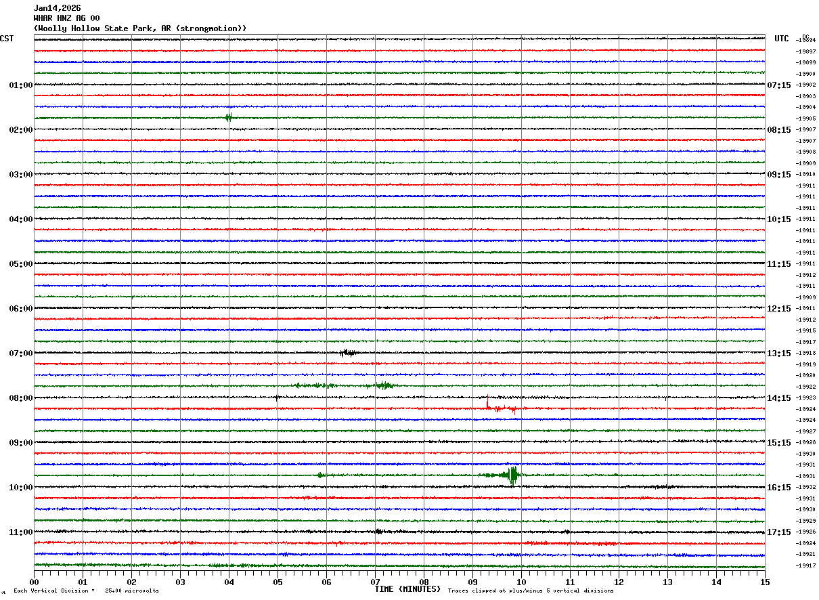Click the DC offset value -19897
This screenshot has height=600, width=819.
[805, 51]
